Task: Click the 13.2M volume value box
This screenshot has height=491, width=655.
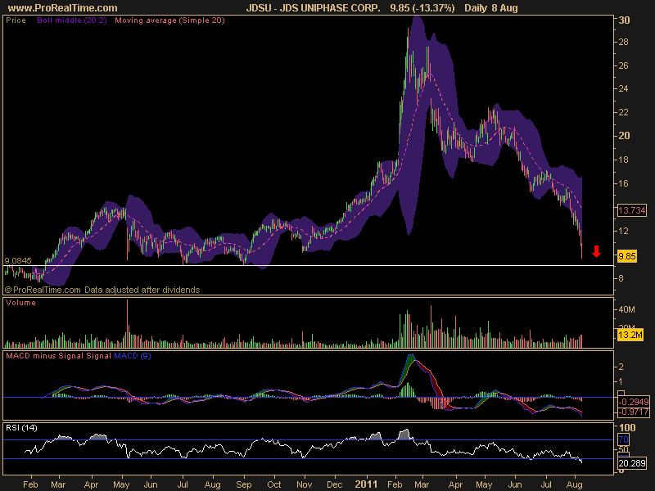Action: pos(630,335)
